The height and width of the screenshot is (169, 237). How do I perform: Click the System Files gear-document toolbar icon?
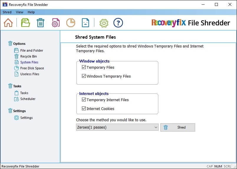click(56, 23)
